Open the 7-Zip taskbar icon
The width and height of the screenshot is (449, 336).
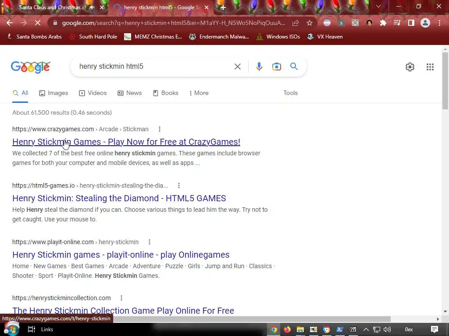pyautogui.click(x=353, y=329)
